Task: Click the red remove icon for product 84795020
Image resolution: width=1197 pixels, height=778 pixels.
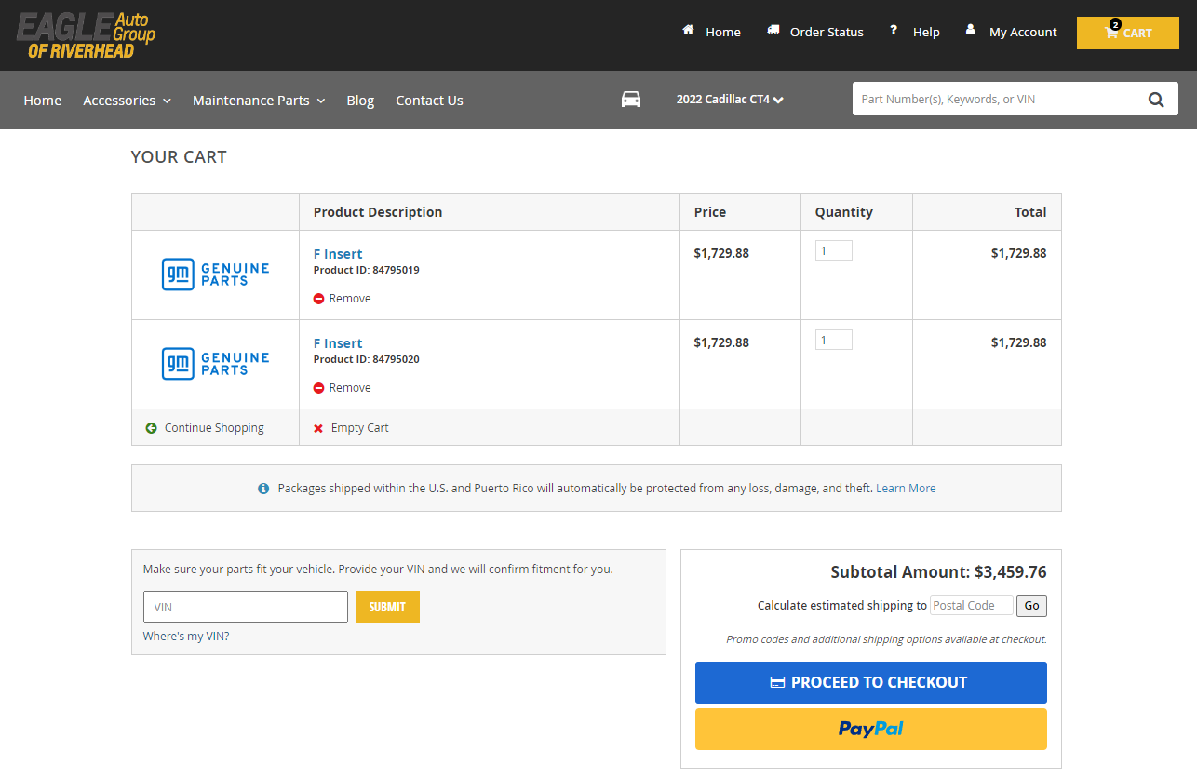Action: tap(318, 388)
